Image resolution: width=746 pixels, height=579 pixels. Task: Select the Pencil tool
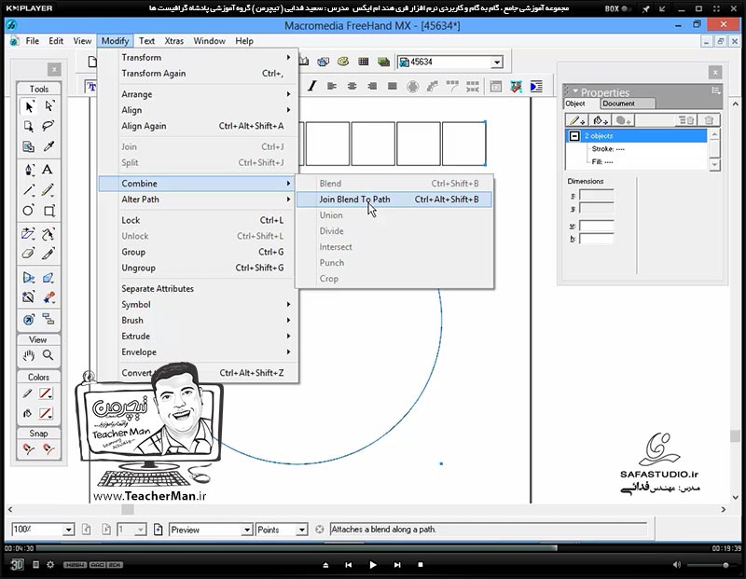[48, 190]
